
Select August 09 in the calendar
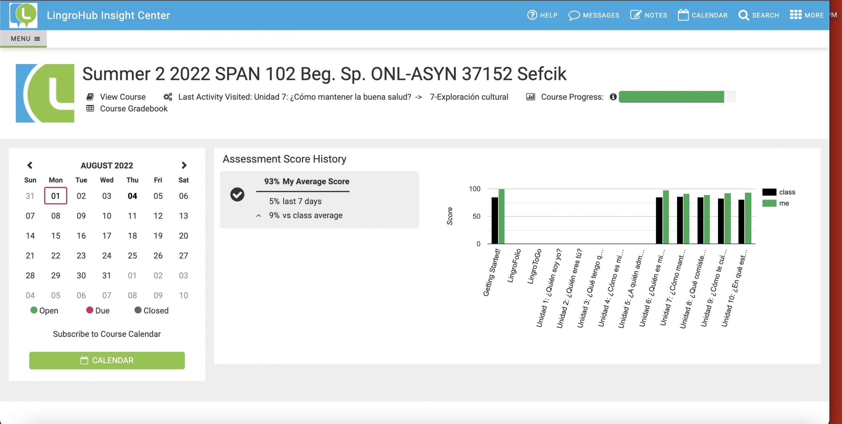point(81,216)
